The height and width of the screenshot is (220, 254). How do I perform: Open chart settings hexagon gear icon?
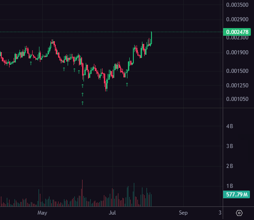click(x=239, y=213)
